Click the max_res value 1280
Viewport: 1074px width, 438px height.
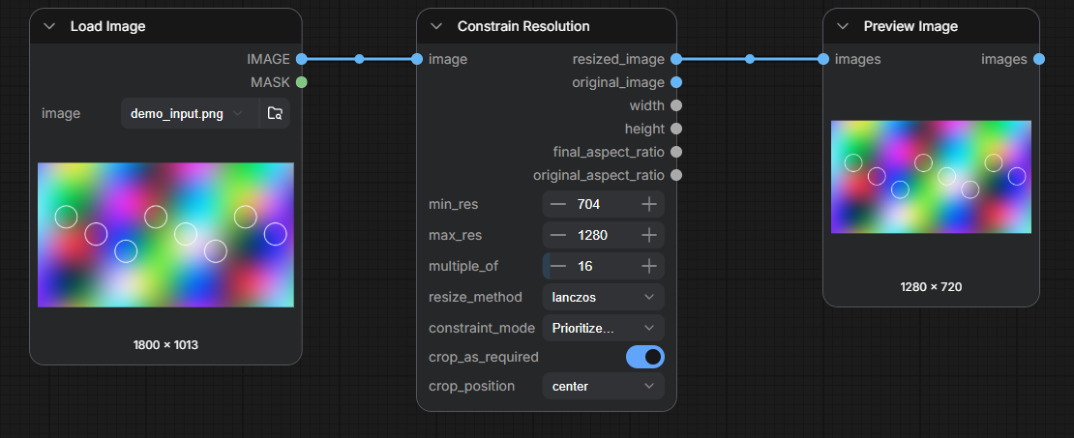coord(592,235)
